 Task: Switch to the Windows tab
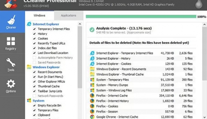[x=40, y=15]
